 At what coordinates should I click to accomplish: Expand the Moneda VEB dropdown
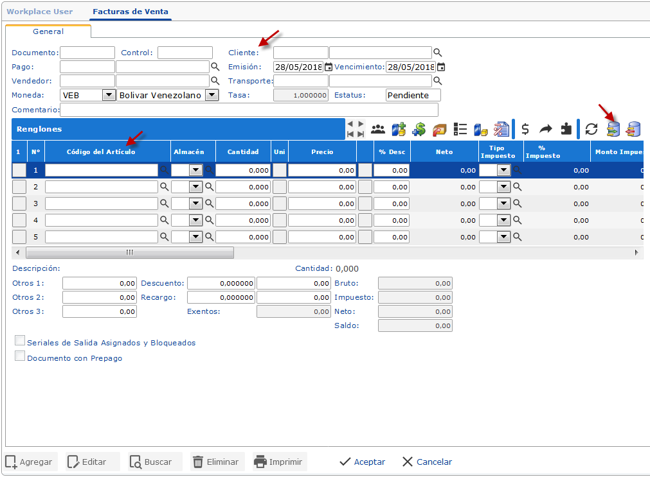[109, 95]
